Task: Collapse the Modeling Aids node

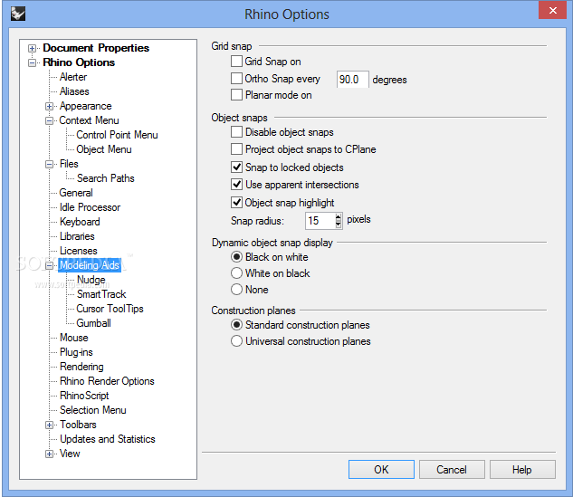Action: 49,265
